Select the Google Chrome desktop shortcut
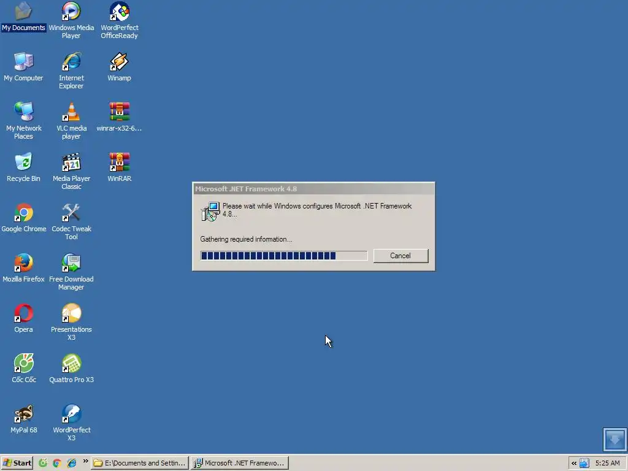628x471 pixels. pyautogui.click(x=24, y=218)
